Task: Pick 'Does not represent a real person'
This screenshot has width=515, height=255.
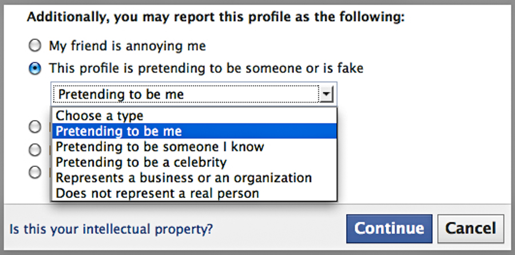Action: coord(157,193)
